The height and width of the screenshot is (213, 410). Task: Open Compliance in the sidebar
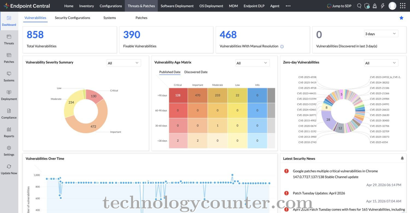9,114
